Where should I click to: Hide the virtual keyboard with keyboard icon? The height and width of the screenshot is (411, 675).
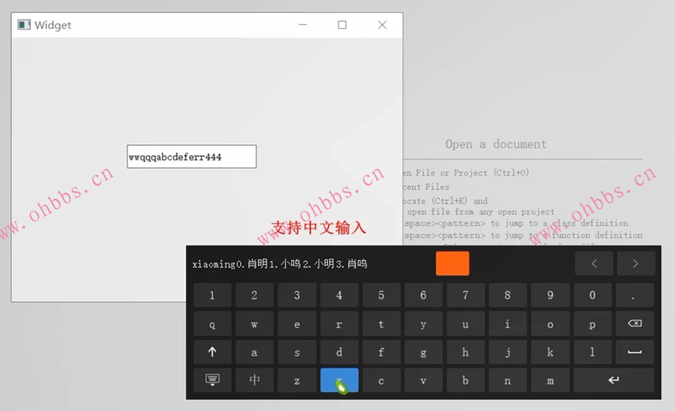pos(212,380)
